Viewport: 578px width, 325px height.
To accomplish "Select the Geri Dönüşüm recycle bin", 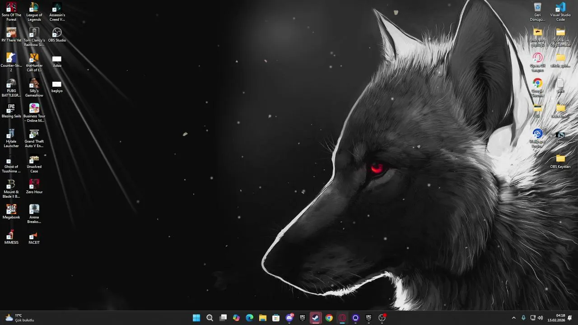I will pos(537,12).
